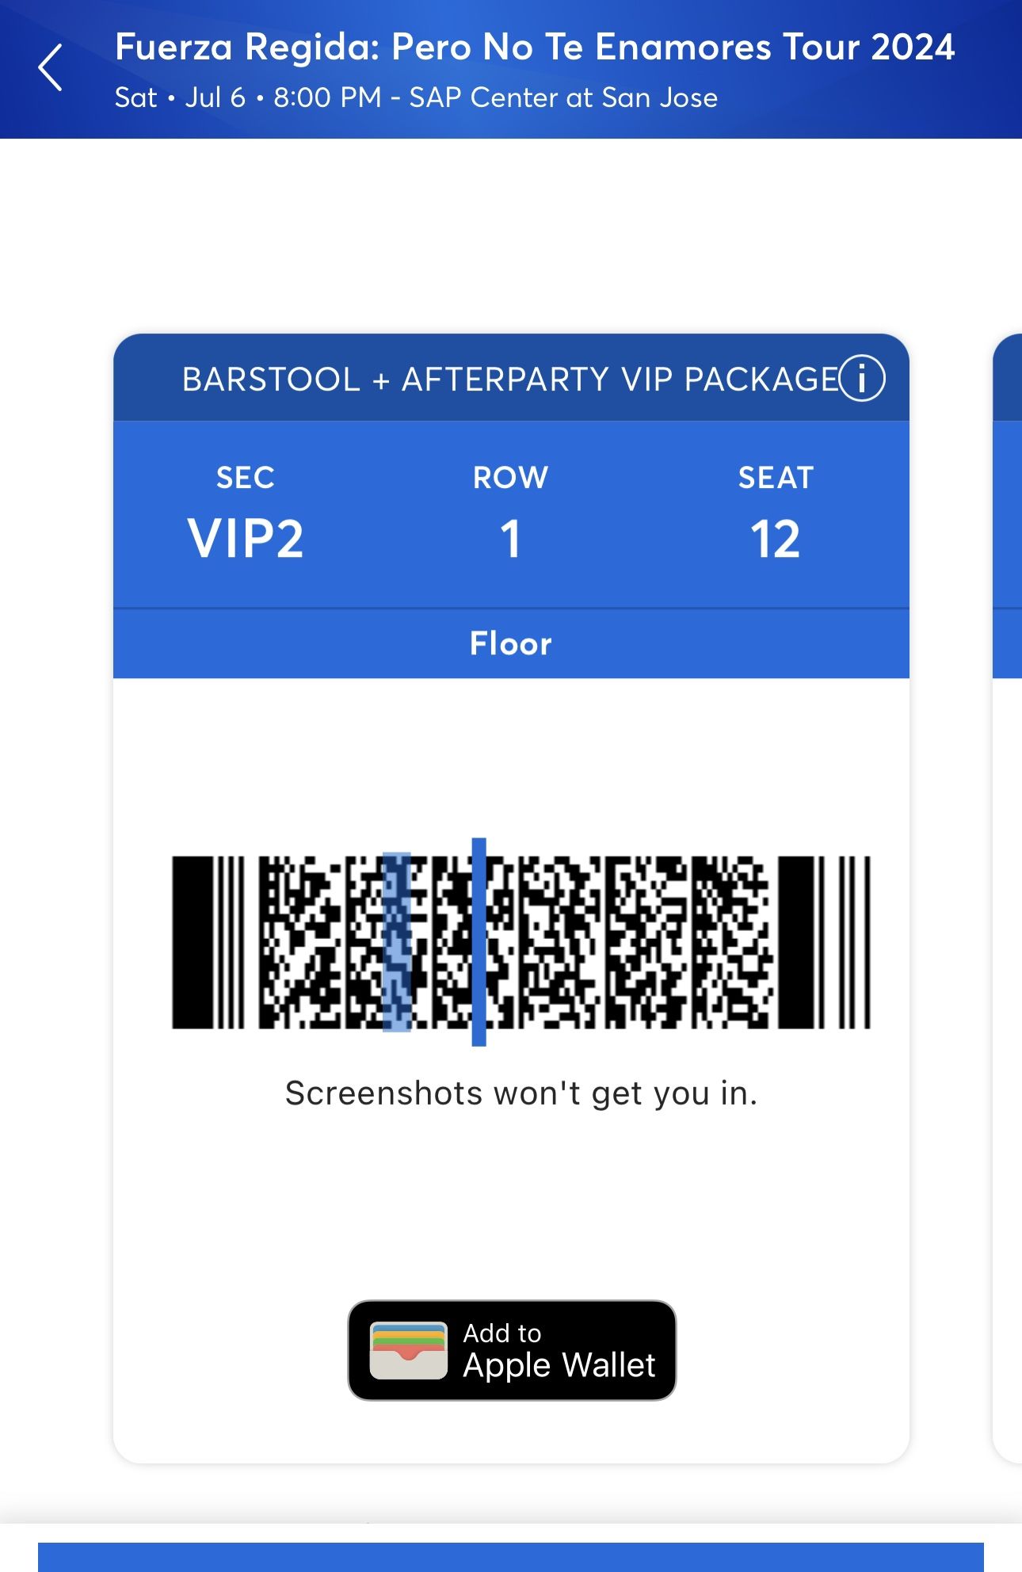The height and width of the screenshot is (1572, 1022).
Task: Click the ROW column label
Action: click(511, 478)
